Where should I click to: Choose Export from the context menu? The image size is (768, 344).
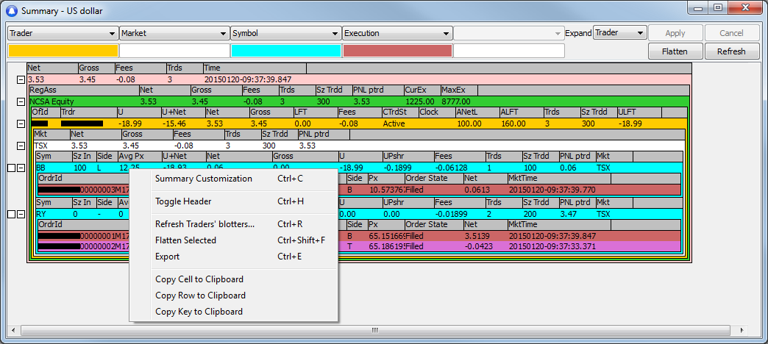[x=167, y=257]
